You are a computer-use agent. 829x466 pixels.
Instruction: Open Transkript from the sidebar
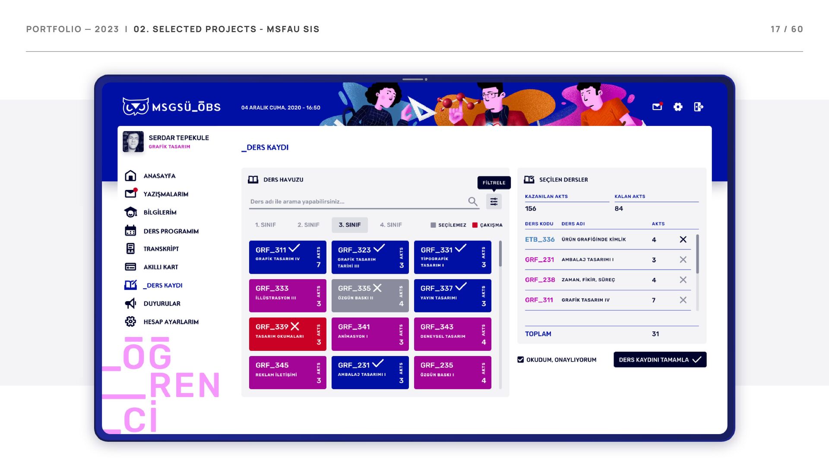[x=161, y=249]
